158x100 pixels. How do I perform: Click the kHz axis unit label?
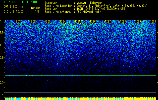[x=2, y=20]
